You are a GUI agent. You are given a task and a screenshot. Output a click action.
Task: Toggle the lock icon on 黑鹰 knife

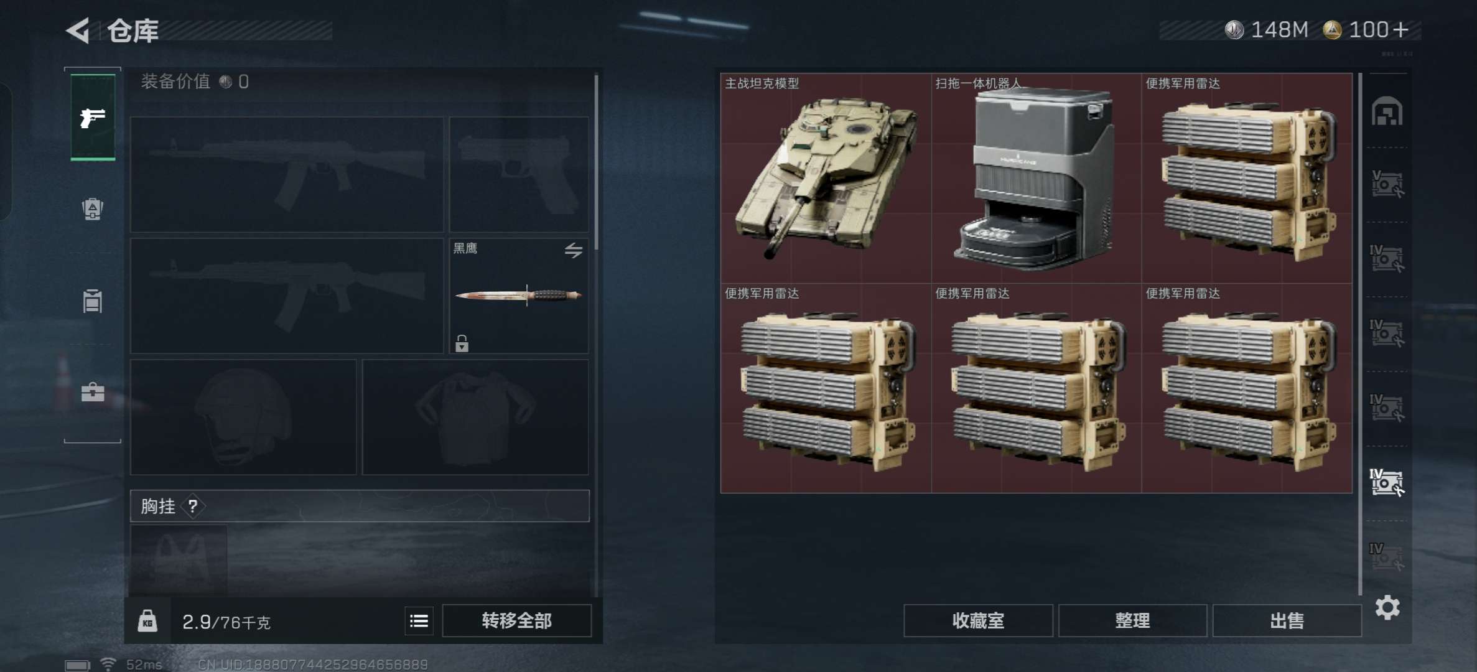point(462,343)
